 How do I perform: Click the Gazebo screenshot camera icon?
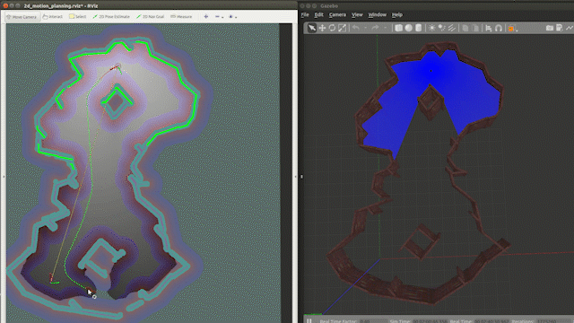coord(550,28)
